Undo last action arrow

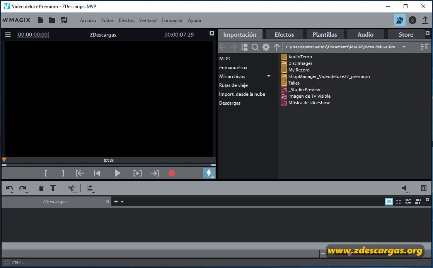tap(9, 188)
